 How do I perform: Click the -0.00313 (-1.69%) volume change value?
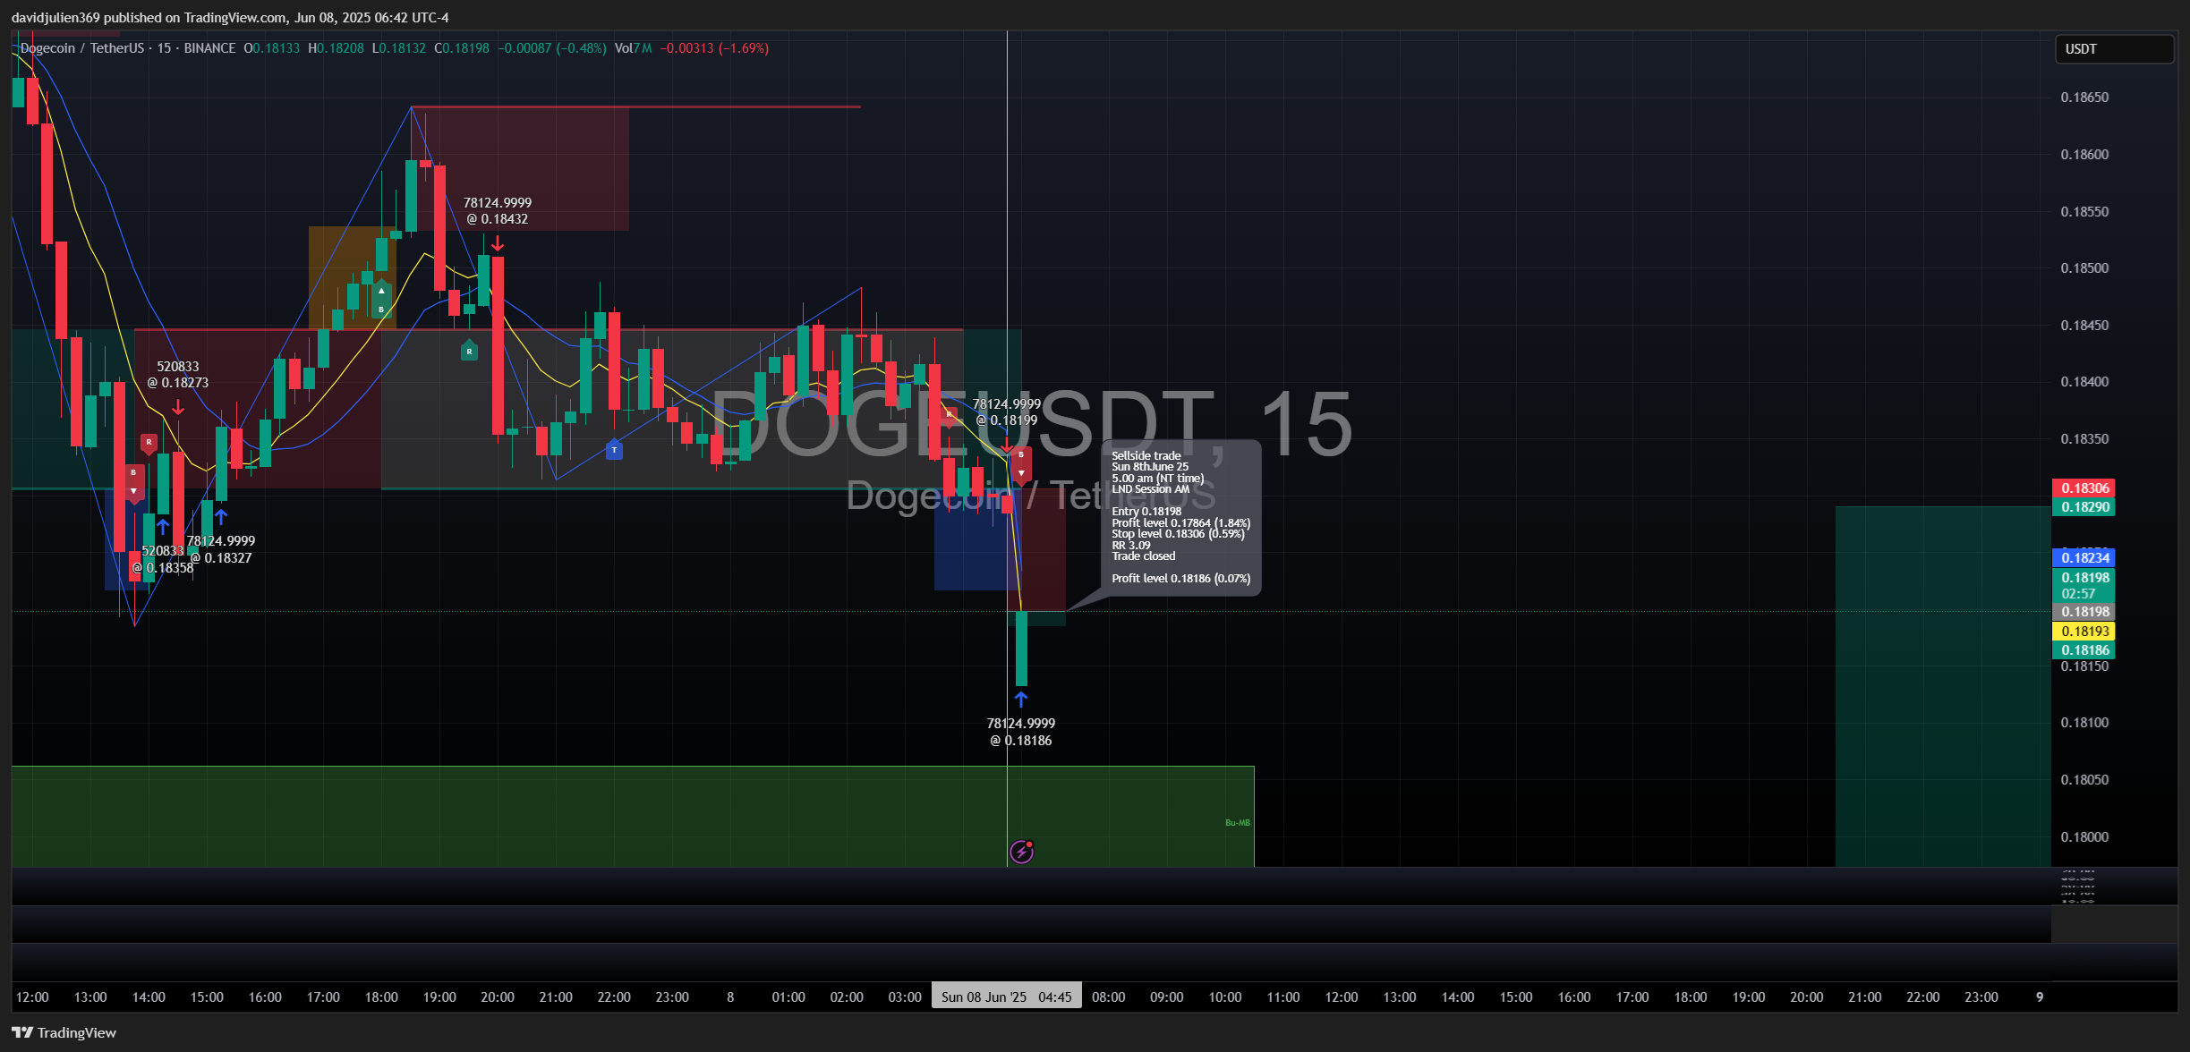(714, 48)
